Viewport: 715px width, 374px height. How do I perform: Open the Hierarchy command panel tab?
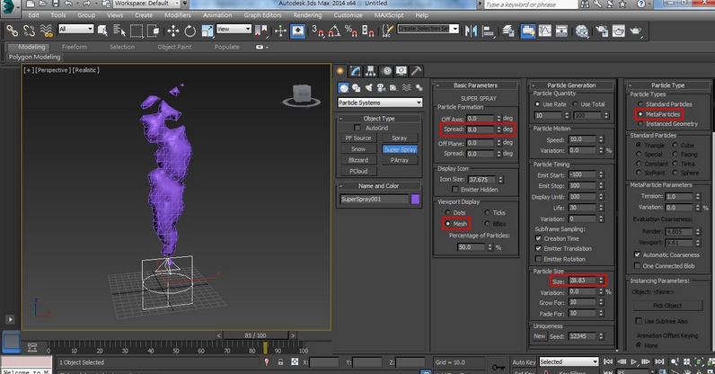point(371,71)
